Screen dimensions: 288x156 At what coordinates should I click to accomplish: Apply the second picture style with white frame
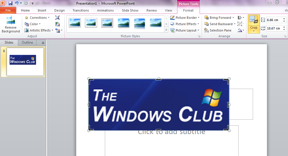[x=91, y=23]
